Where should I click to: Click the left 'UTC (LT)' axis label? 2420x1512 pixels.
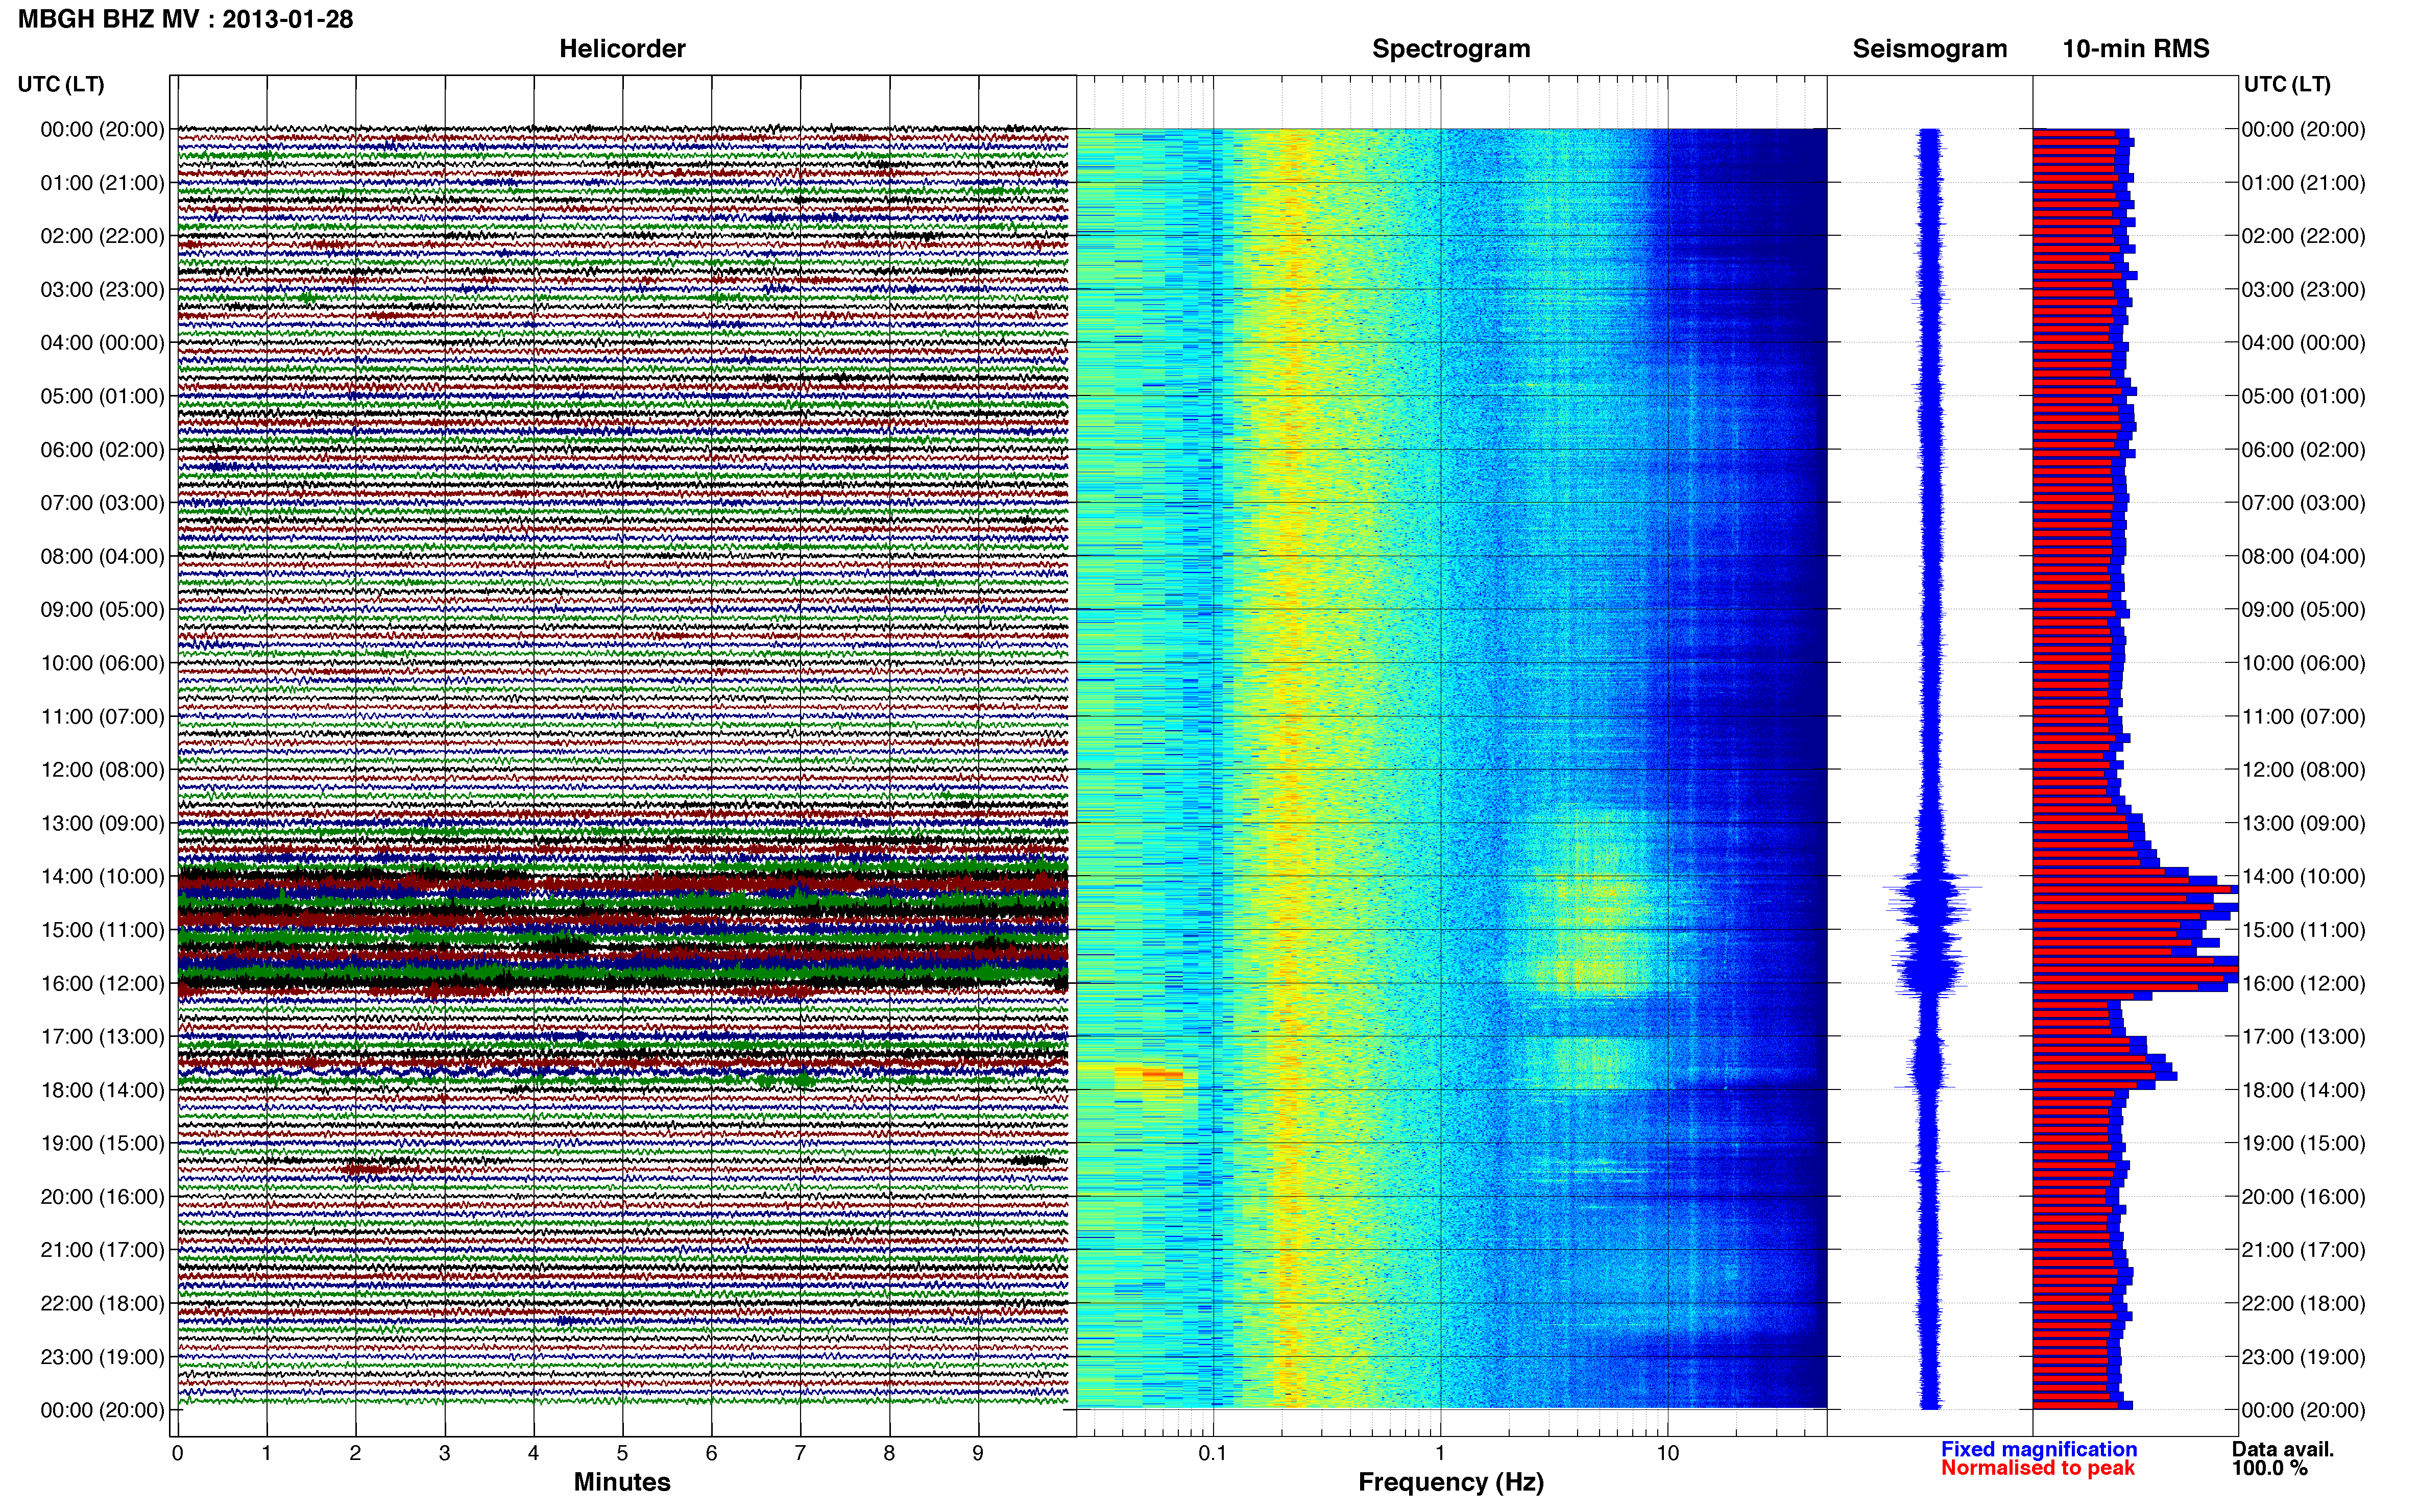coord(61,84)
